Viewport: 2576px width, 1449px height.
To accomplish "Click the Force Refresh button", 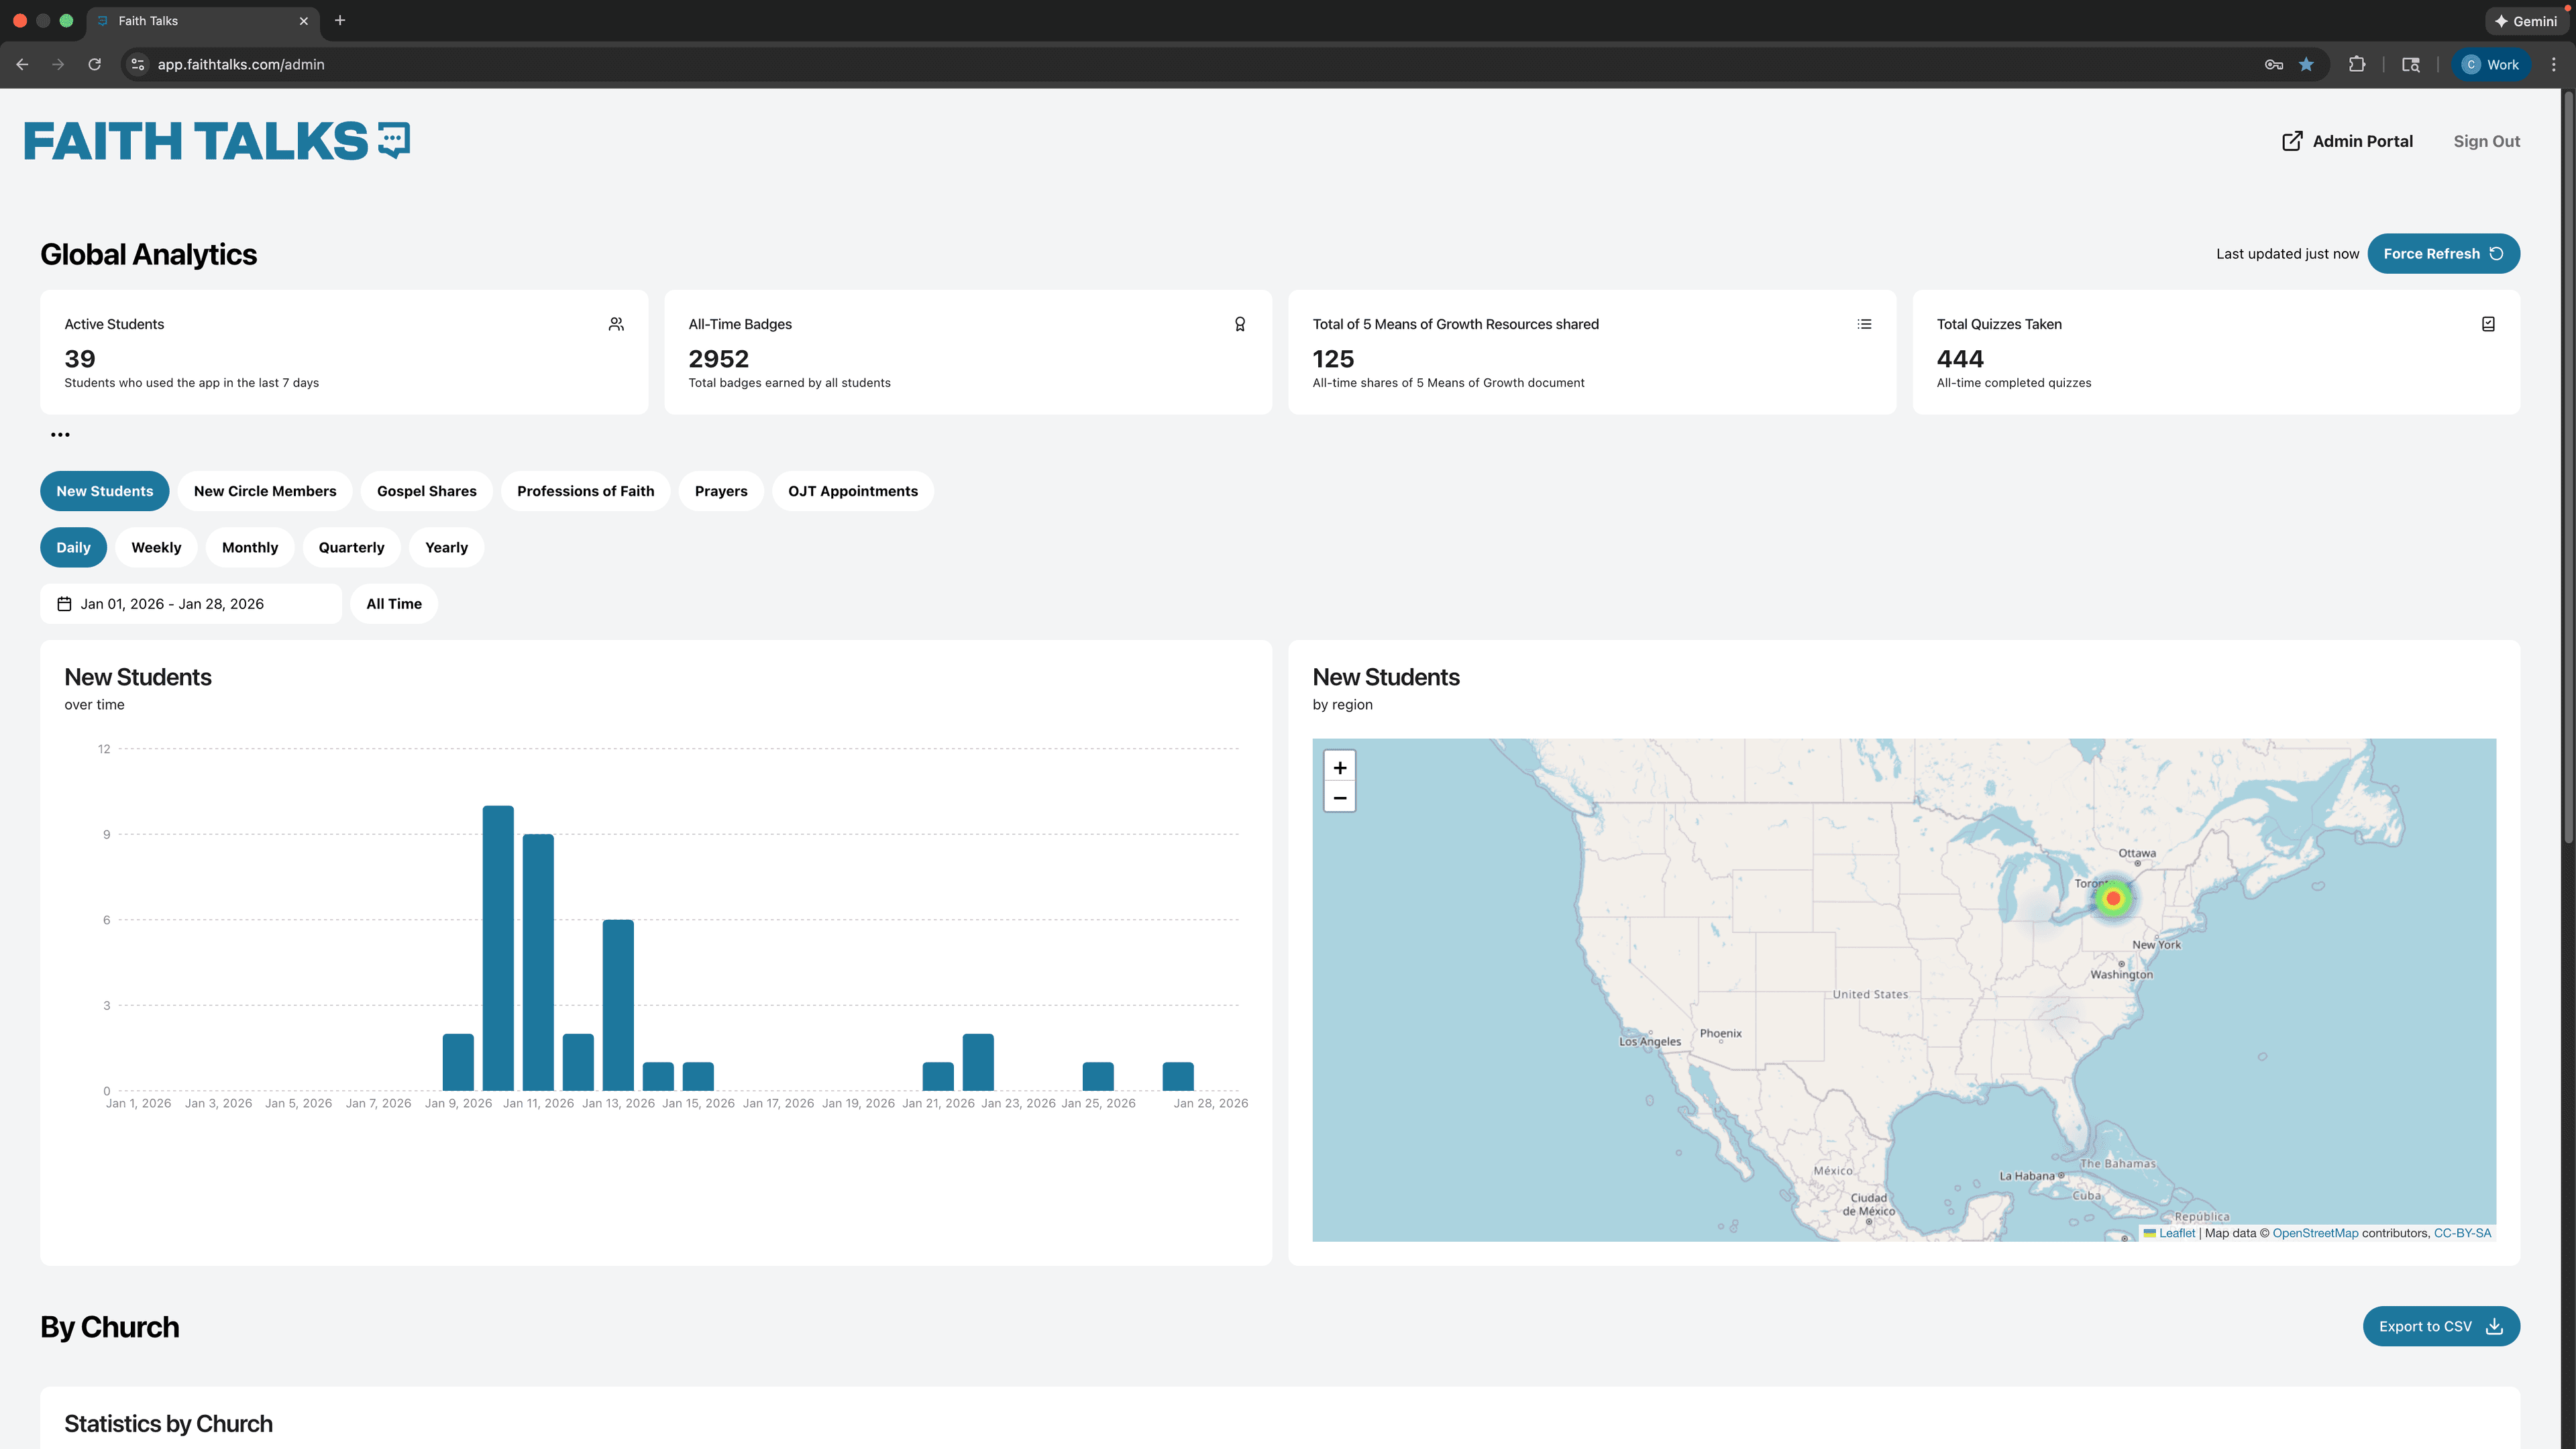I will coord(2443,253).
